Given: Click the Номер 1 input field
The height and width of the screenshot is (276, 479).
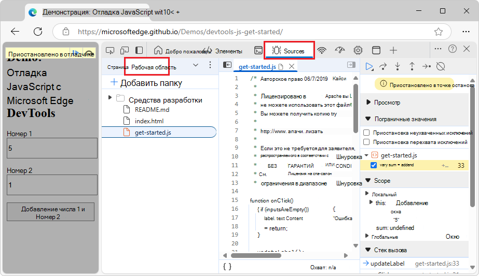Looking at the screenshot, I should tap(52, 148).
